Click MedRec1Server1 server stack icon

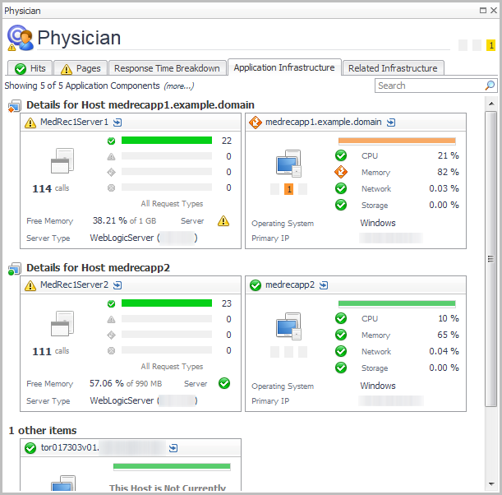(x=62, y=160)
